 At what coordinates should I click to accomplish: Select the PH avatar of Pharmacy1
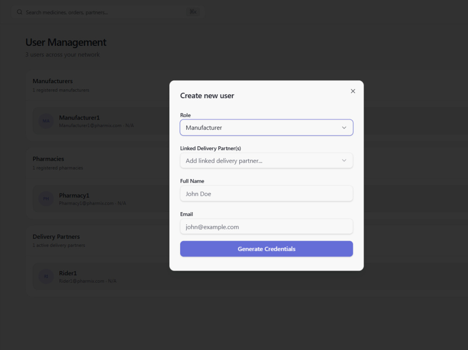(46, 199)
